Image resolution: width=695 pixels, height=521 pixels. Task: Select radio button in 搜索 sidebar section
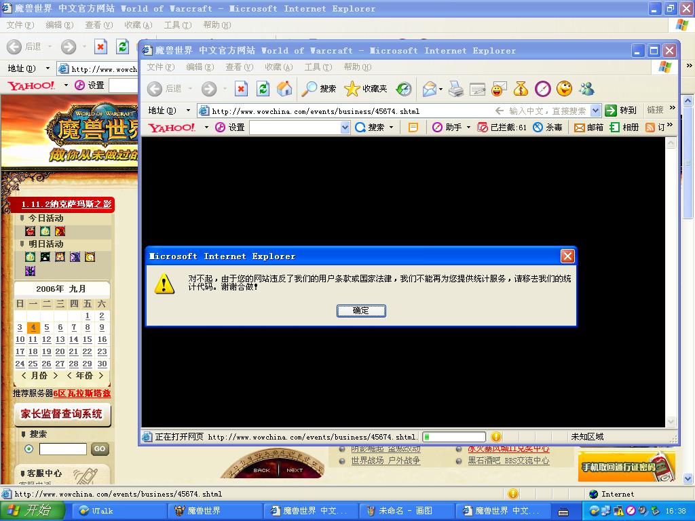(29, 449)
